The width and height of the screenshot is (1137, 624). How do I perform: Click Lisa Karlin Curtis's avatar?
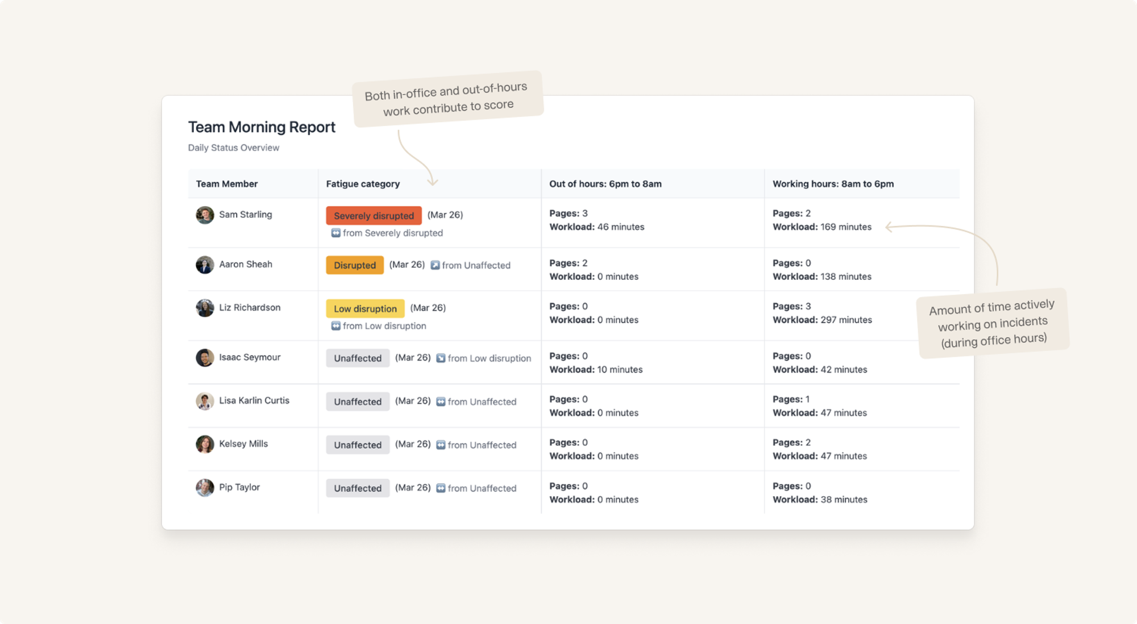[205, 401]
